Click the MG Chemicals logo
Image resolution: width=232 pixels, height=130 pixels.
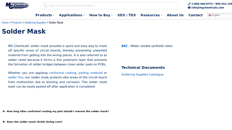coord(17,5)
